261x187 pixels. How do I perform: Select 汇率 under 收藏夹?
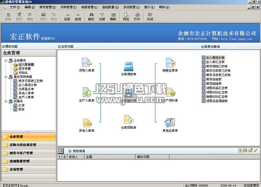(x=21, y=105)
